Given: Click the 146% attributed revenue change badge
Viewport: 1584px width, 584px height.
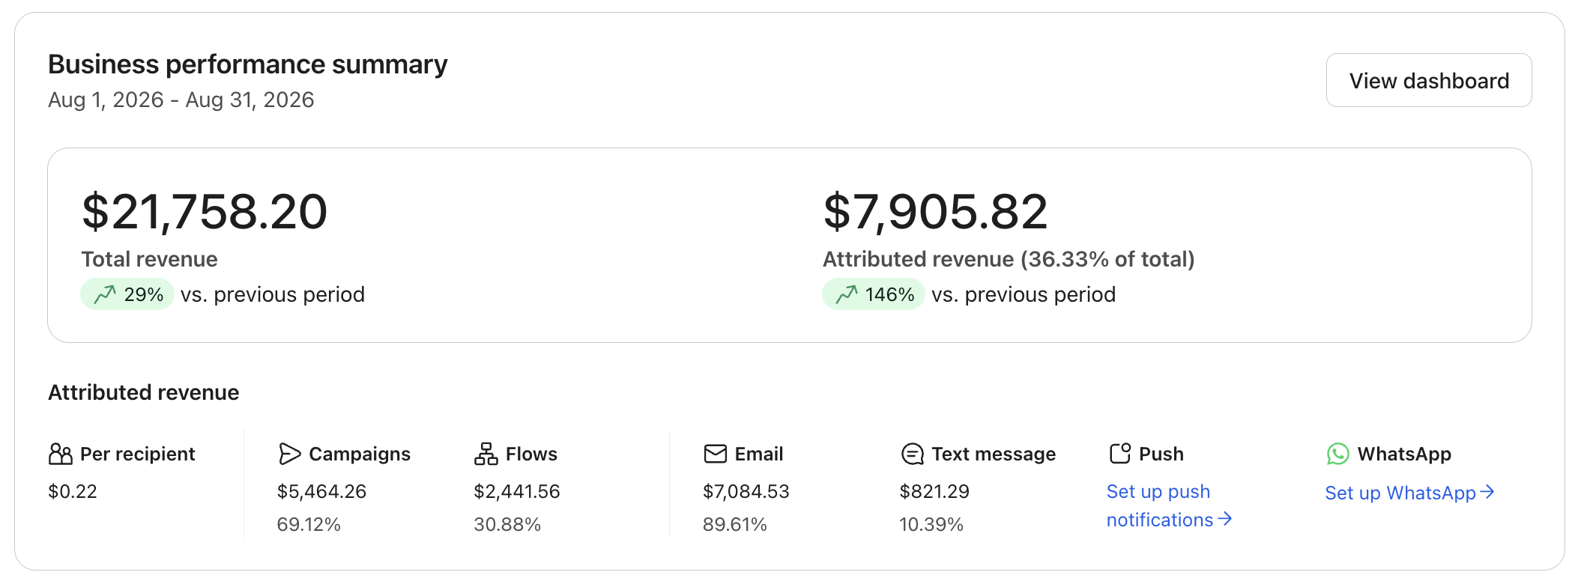Looking at the screenshot, I should click(x=874, y=294).
